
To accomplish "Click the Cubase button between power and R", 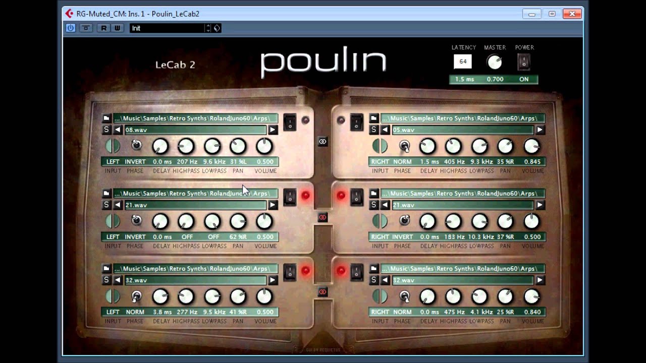I will point(86,28).
